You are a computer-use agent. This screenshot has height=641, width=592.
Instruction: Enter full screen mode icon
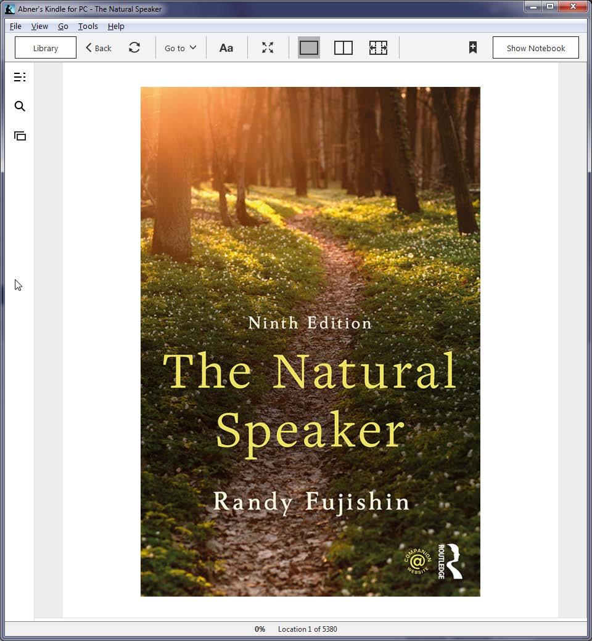(x=268, y=47)
